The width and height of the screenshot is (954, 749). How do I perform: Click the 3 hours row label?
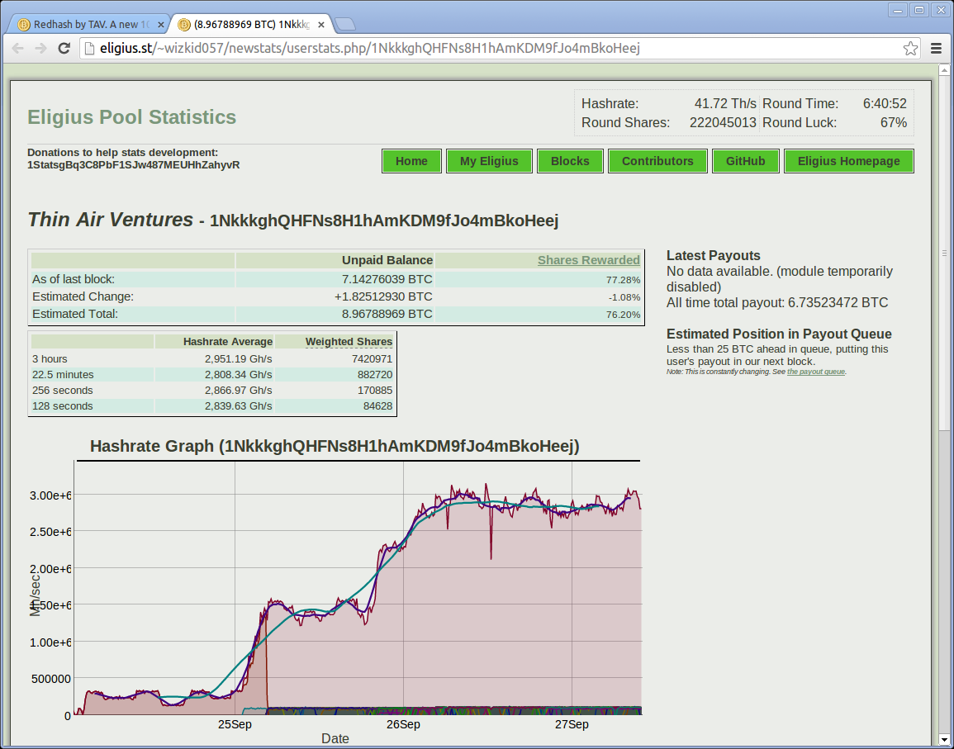(50, 359)
